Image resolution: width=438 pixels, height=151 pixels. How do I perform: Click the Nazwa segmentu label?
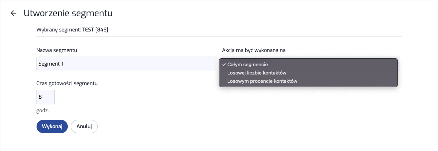[57, 50]
